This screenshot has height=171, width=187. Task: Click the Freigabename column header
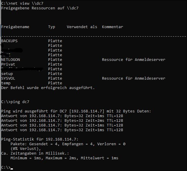tap(15, 27)
